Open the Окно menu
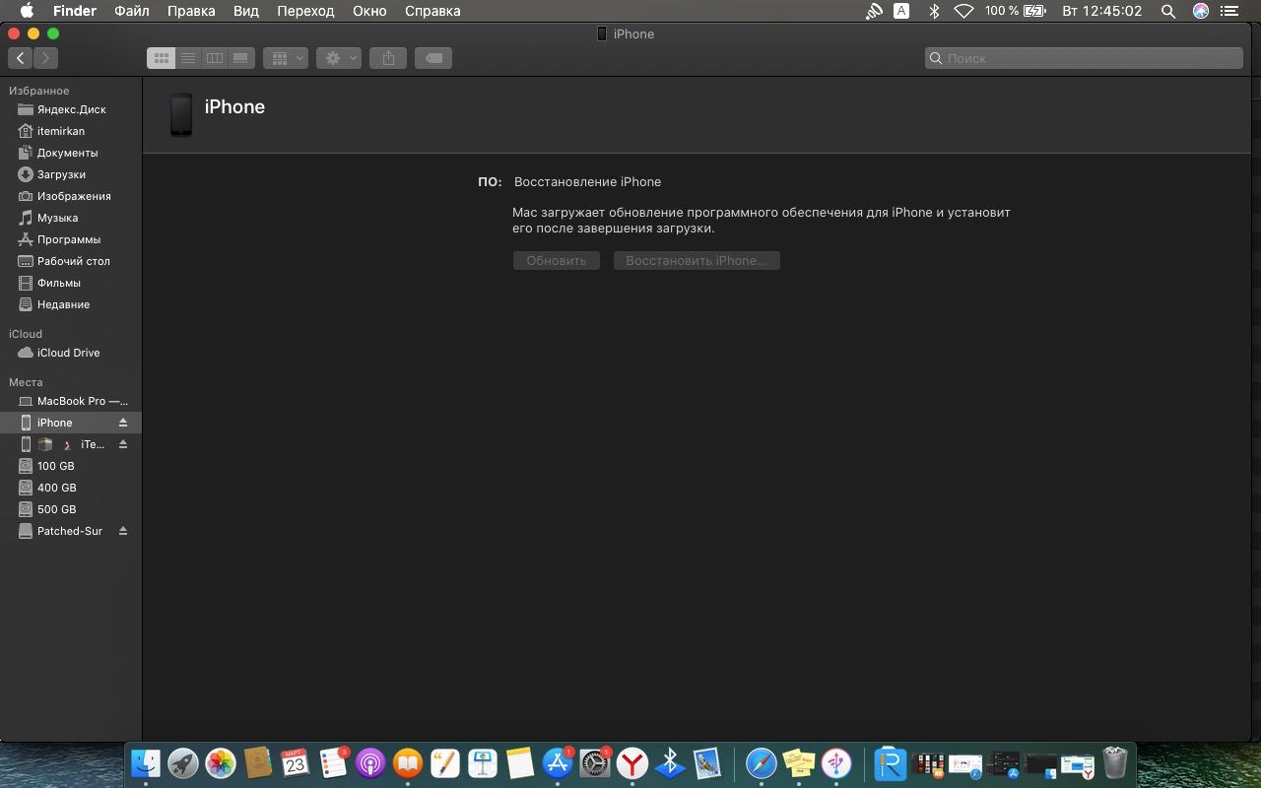Image resolution: width=1261 pixels, height=788 pixels. click(369, 11)
